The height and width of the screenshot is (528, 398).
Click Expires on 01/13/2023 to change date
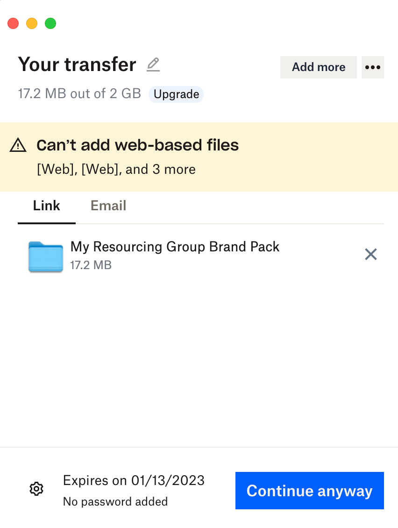(134, 480)
